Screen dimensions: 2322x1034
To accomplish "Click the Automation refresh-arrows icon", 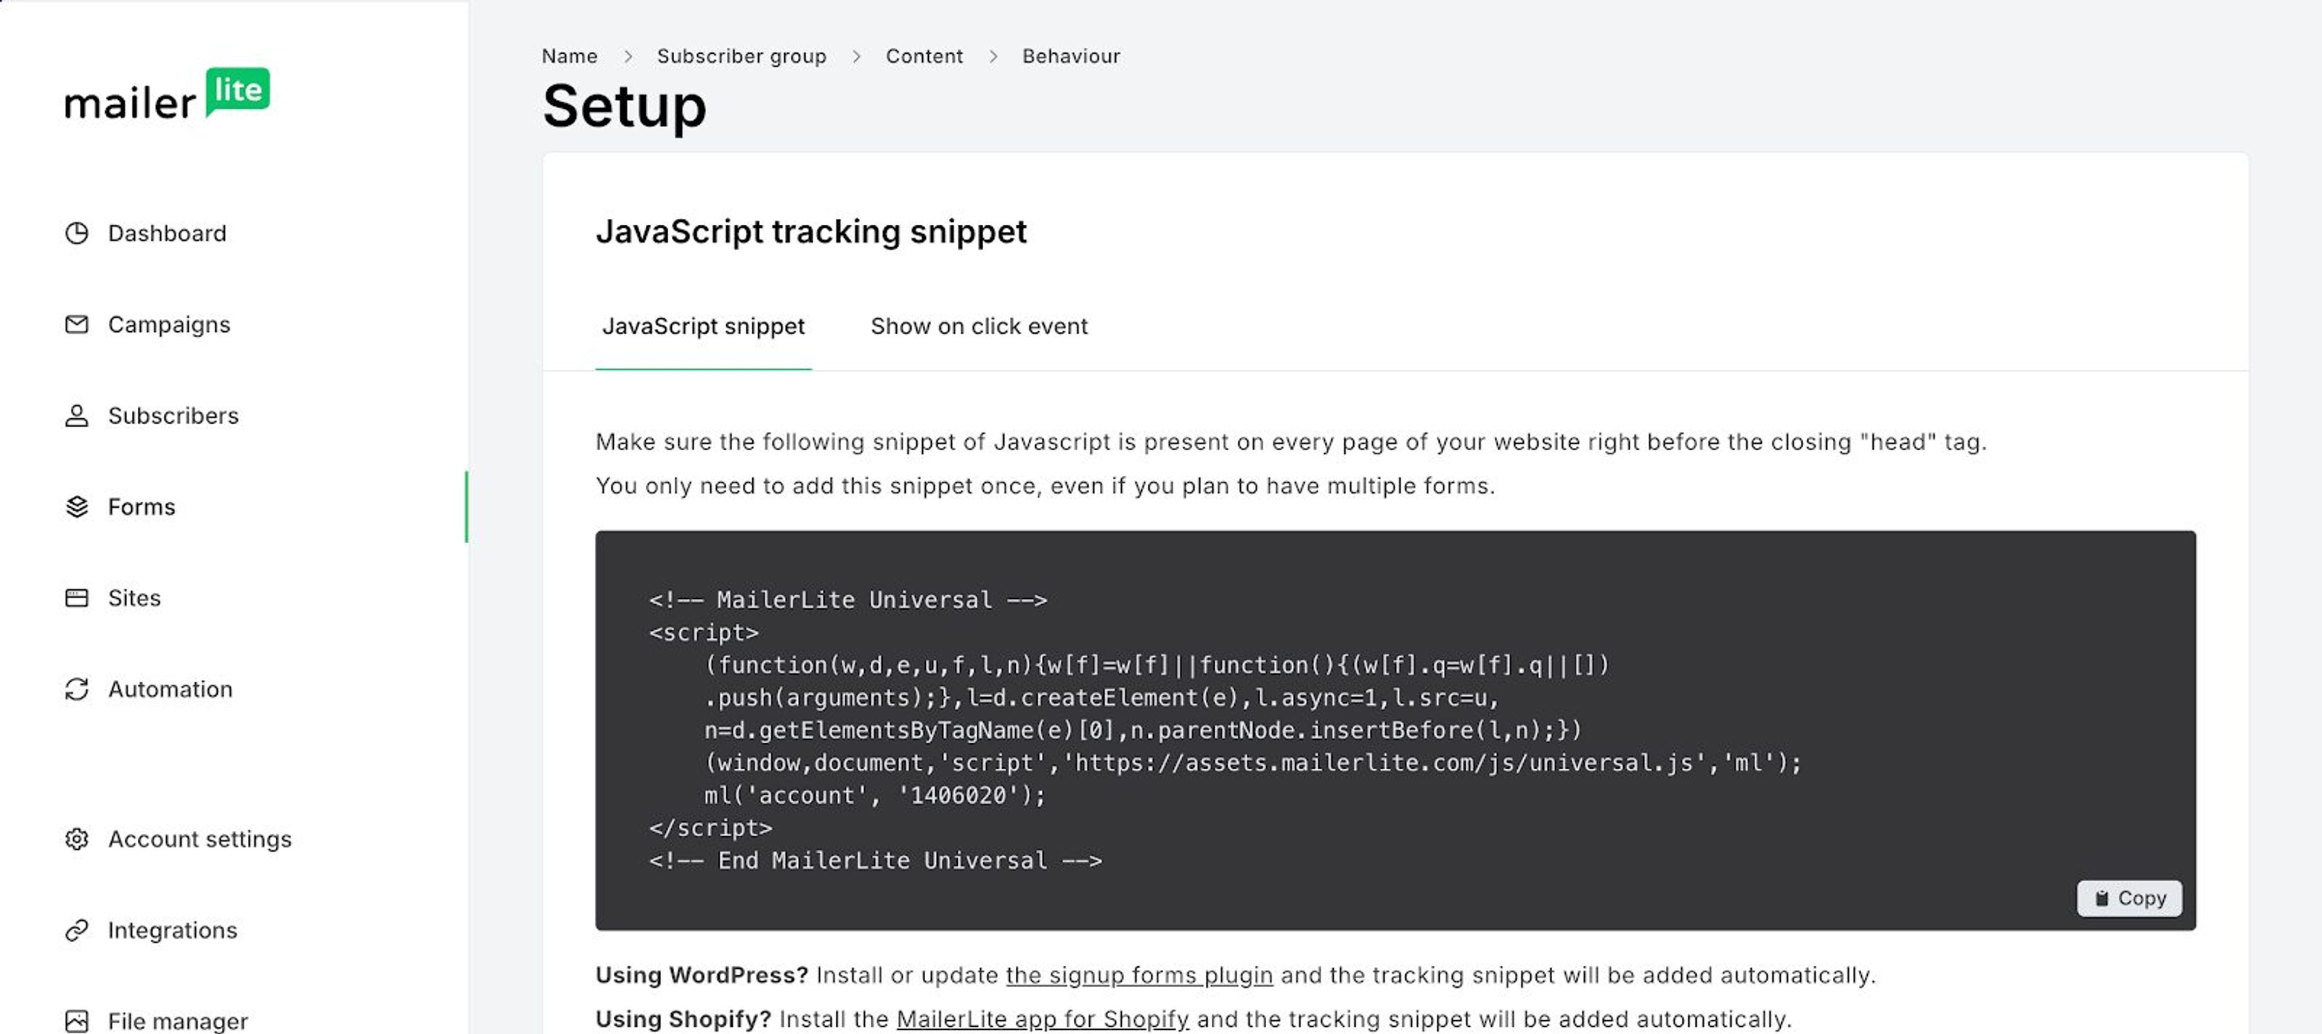I will pos(77,689).
